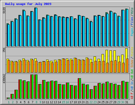
Task: Click the Files legend label
Action: (x=132, y=21)
